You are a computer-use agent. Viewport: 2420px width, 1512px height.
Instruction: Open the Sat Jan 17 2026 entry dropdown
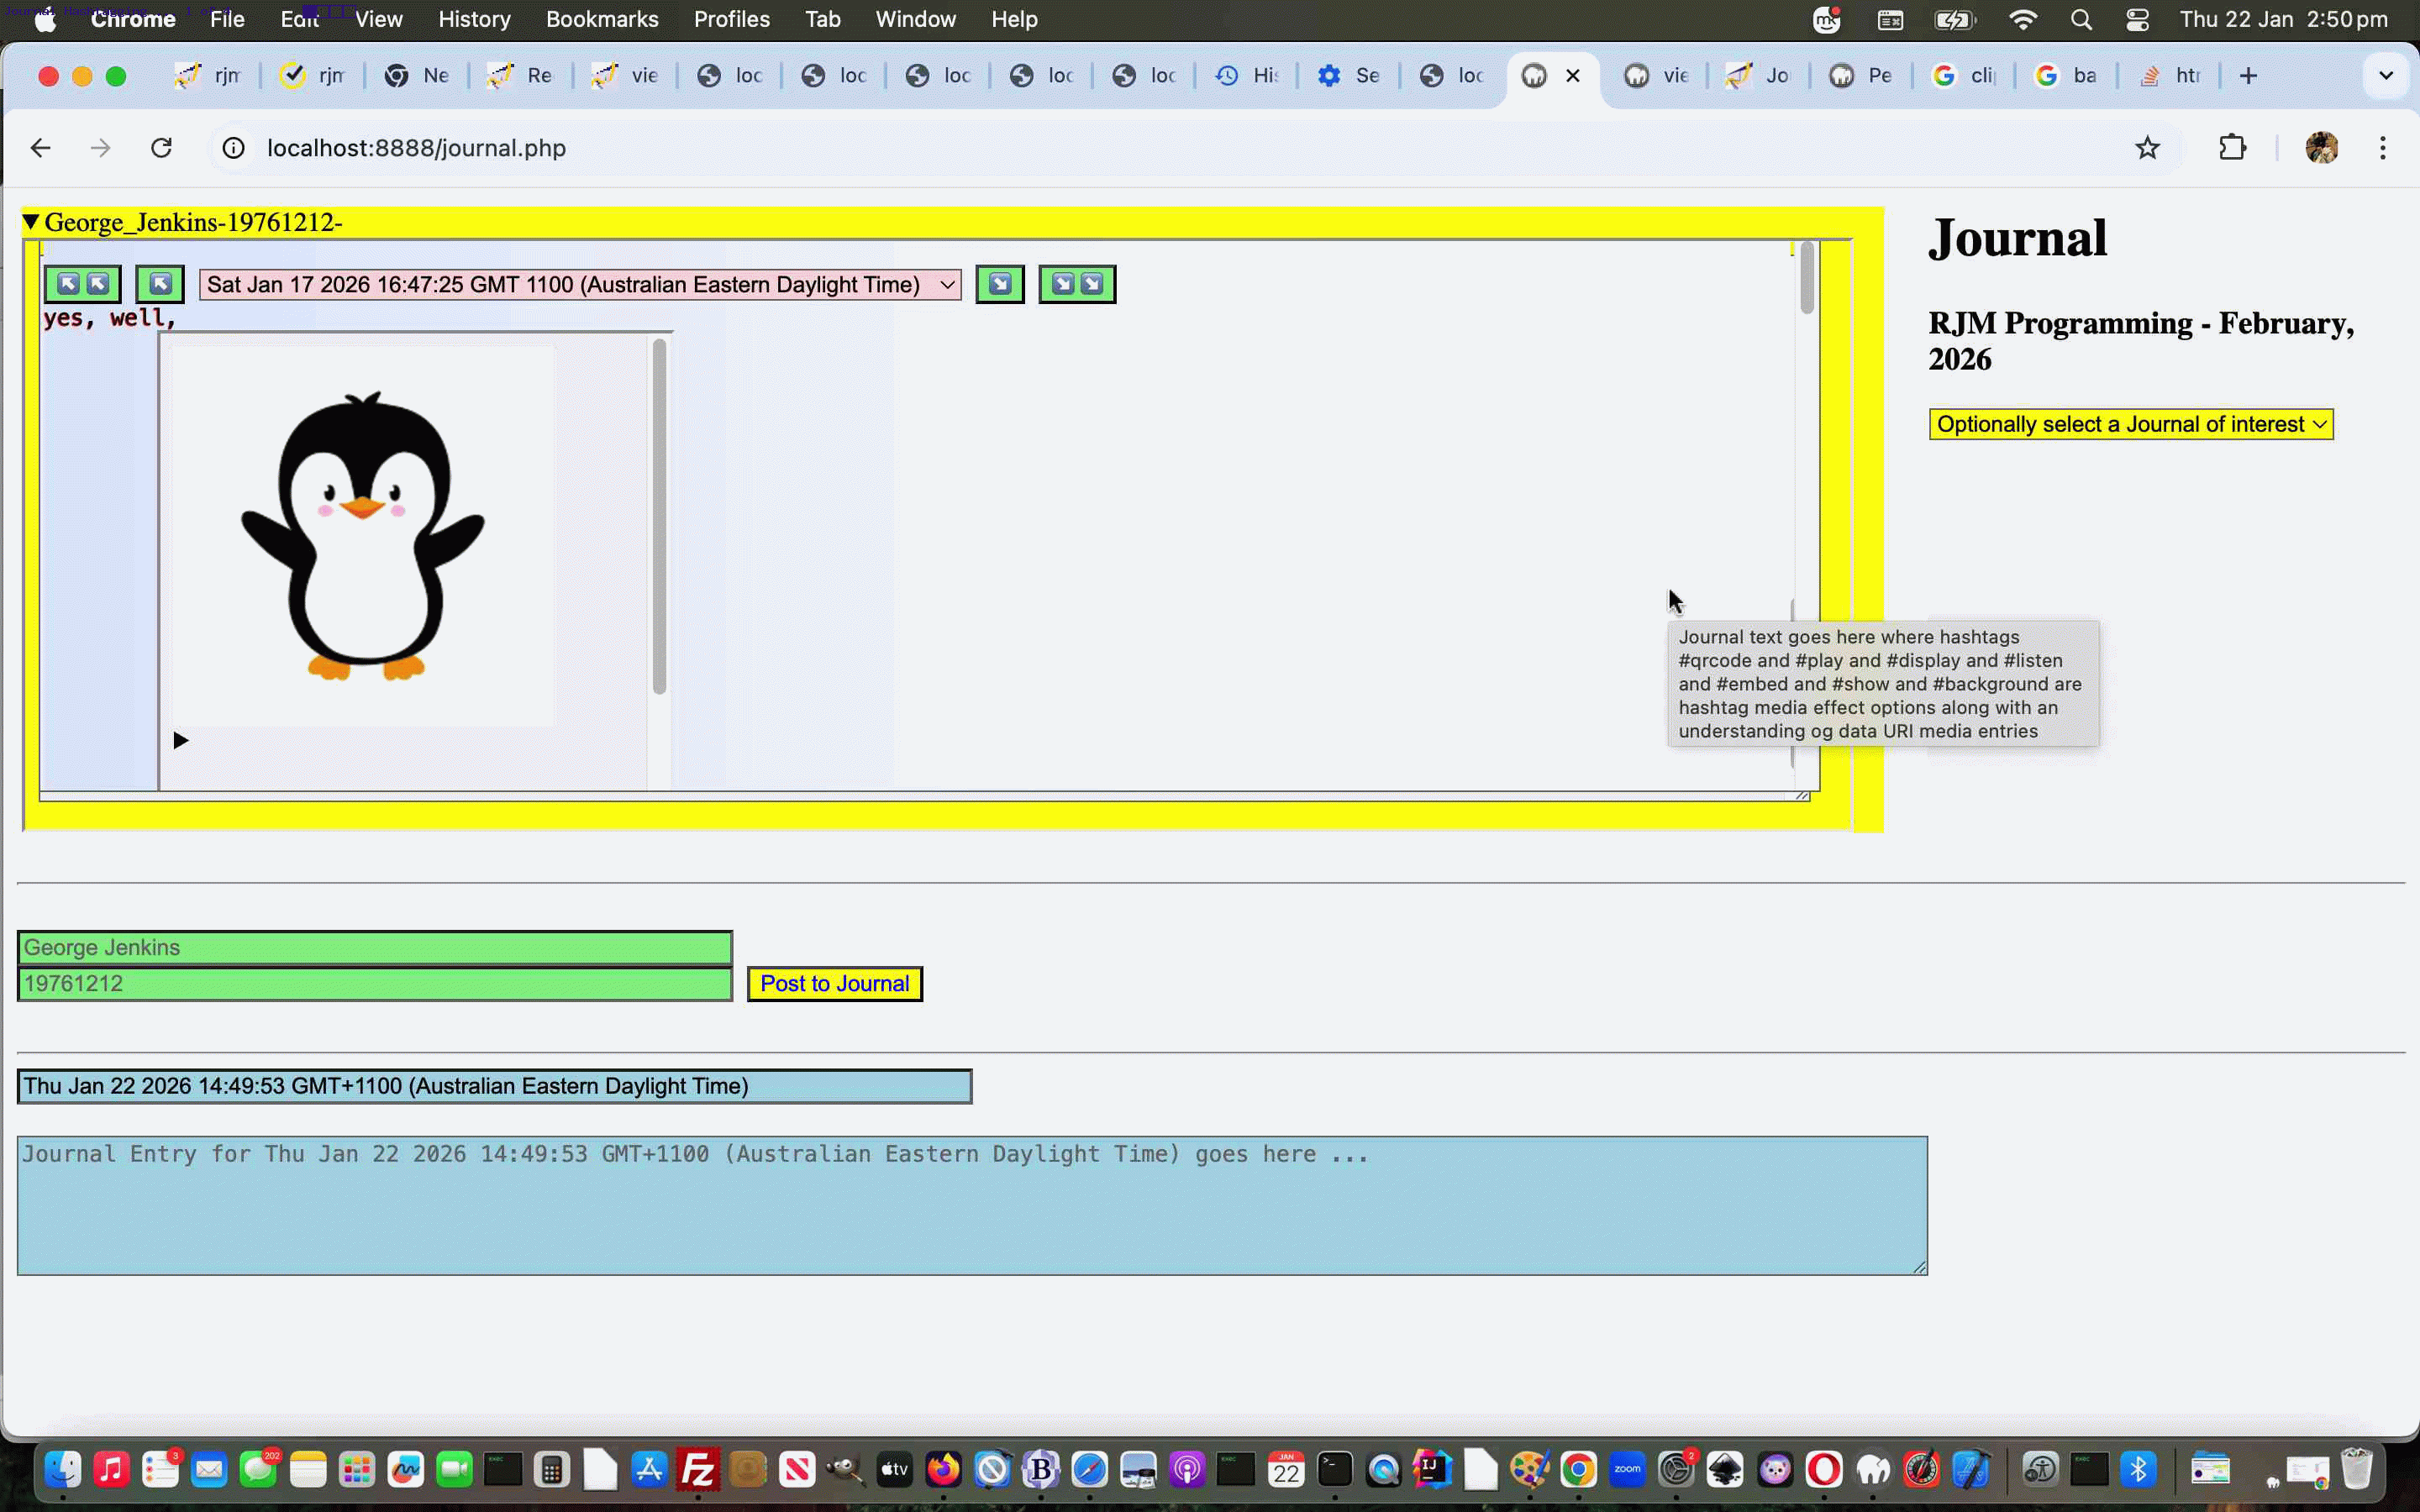tap(580, 285)
